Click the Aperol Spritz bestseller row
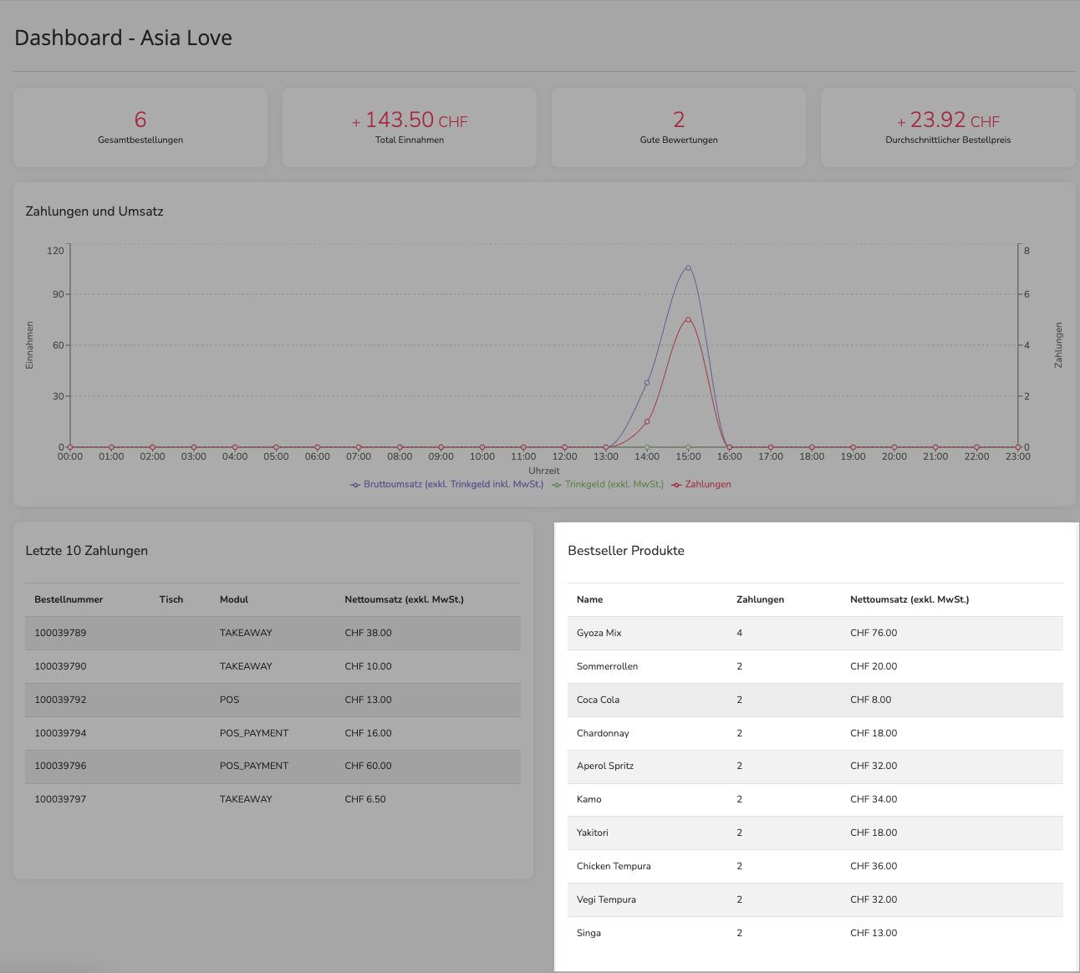 pyautogui.click(x=815, y=766)
